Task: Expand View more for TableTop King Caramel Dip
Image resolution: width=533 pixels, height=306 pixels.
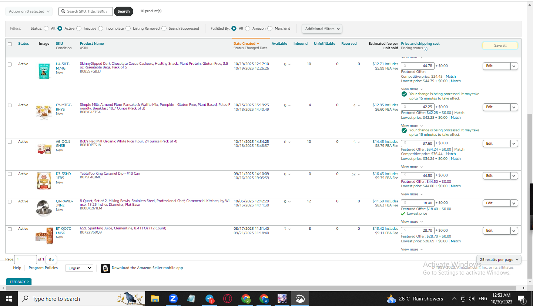Action: (x=412, y=194)
